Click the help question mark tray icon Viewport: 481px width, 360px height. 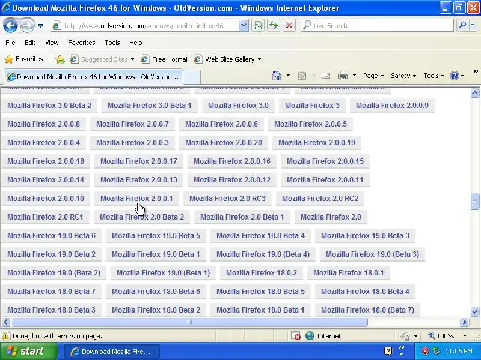(x=388, y=351)
